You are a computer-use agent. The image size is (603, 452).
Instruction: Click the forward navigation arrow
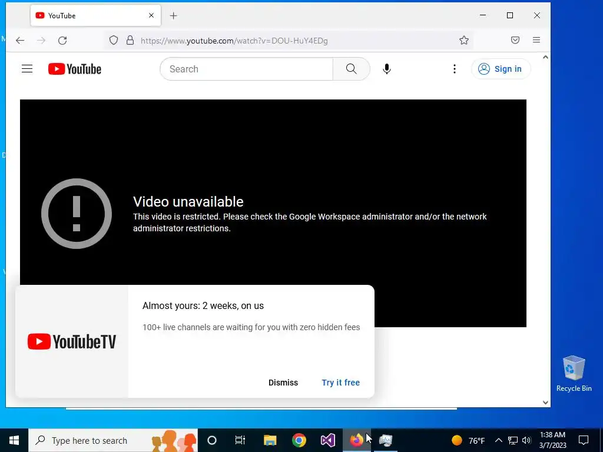(x=41, y=41)
